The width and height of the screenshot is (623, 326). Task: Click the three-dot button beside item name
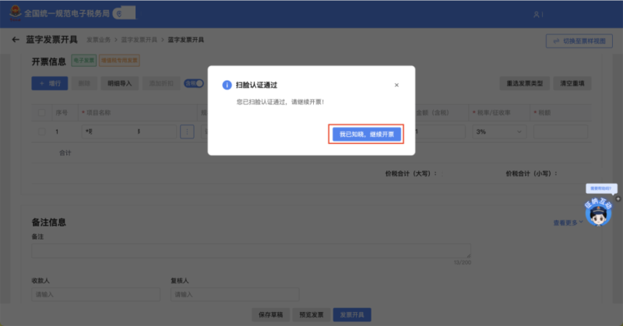pyautogui.click(x=187, y=131)
